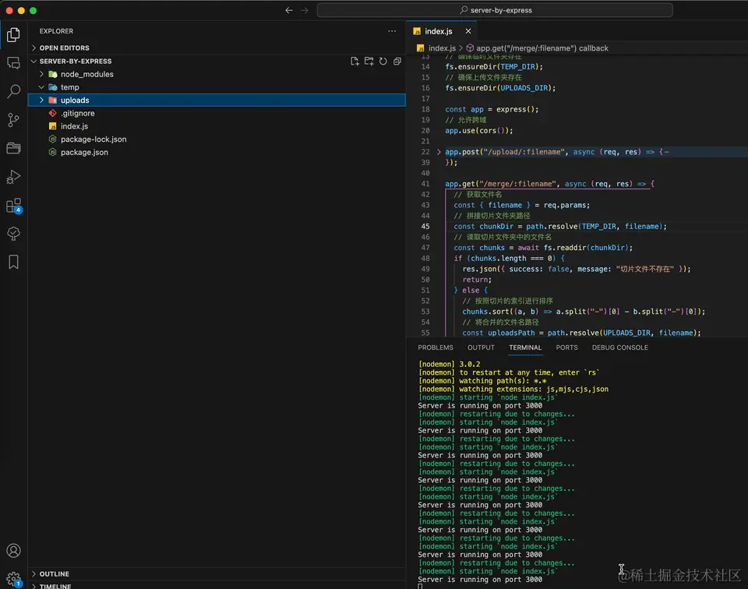Collapse all folders in explorer

pos(397,61)
